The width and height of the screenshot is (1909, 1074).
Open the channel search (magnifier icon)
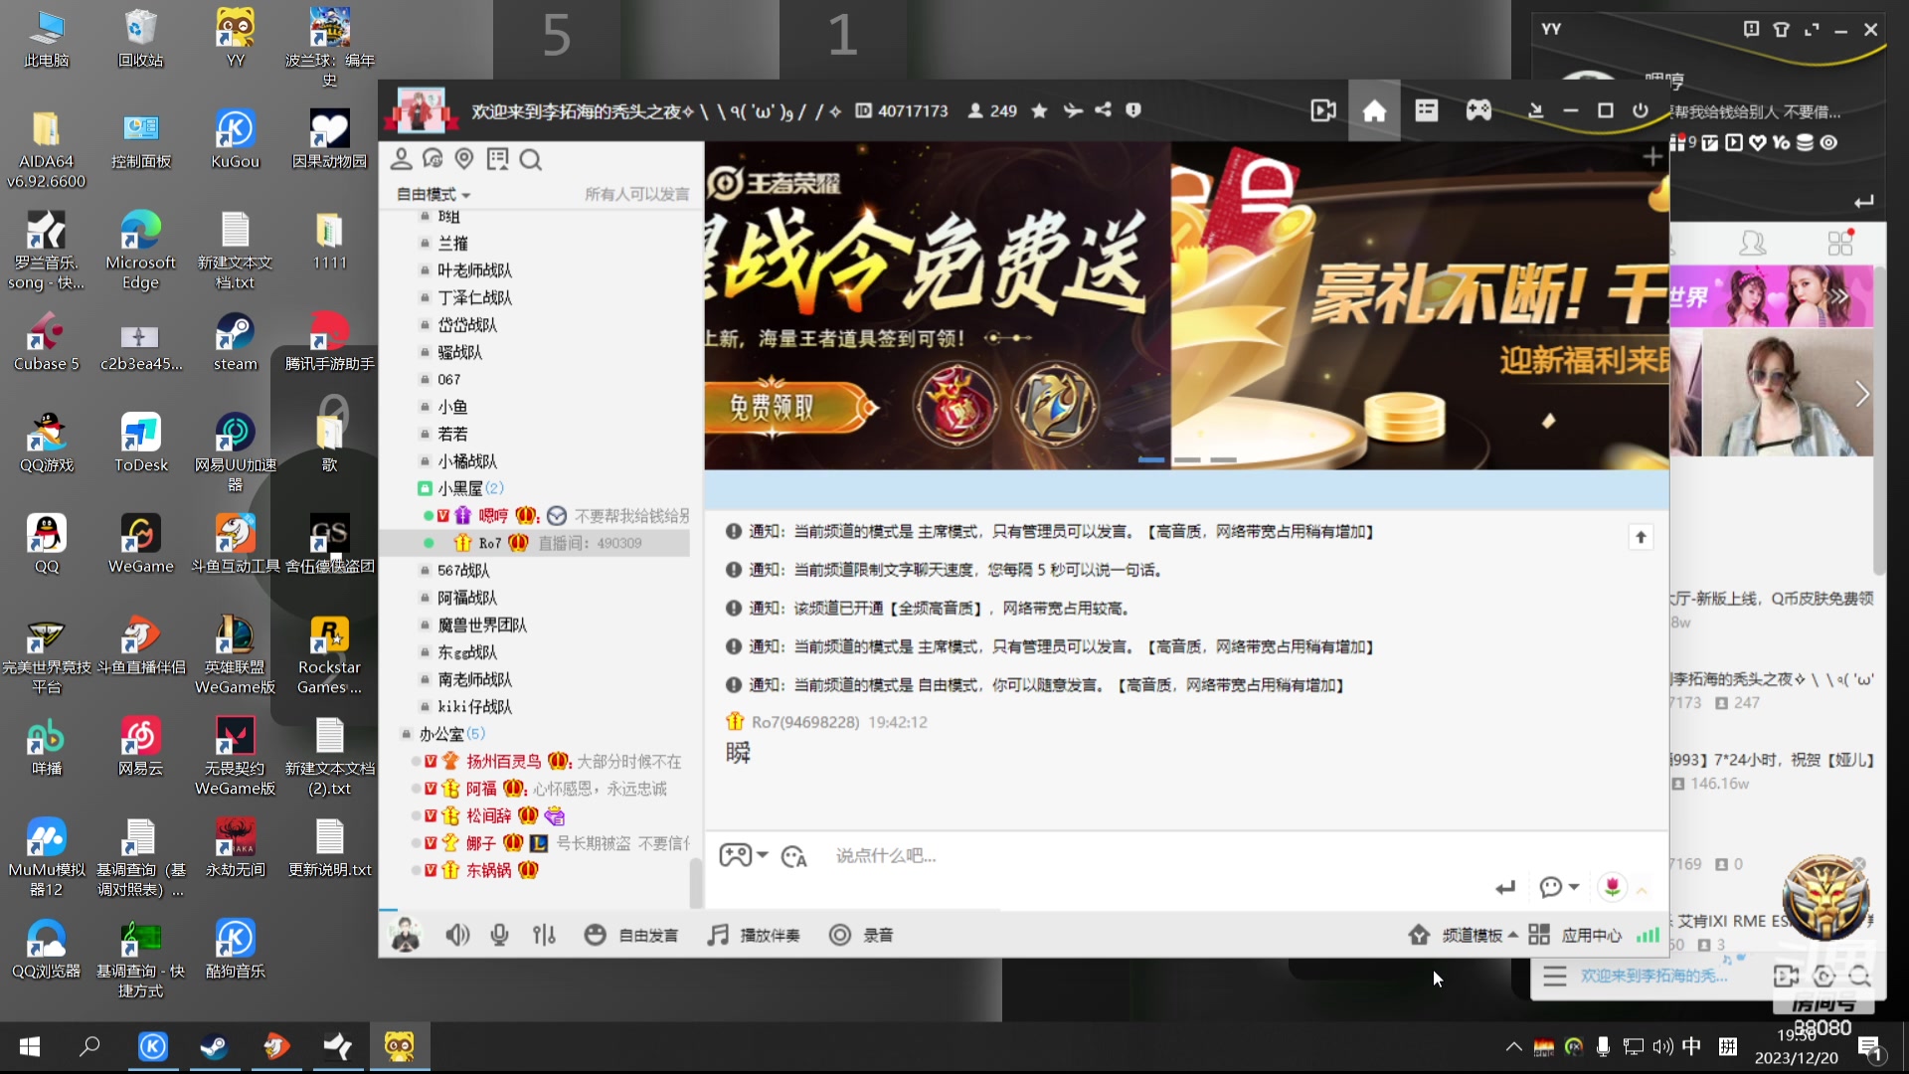[x=532, y=159]
